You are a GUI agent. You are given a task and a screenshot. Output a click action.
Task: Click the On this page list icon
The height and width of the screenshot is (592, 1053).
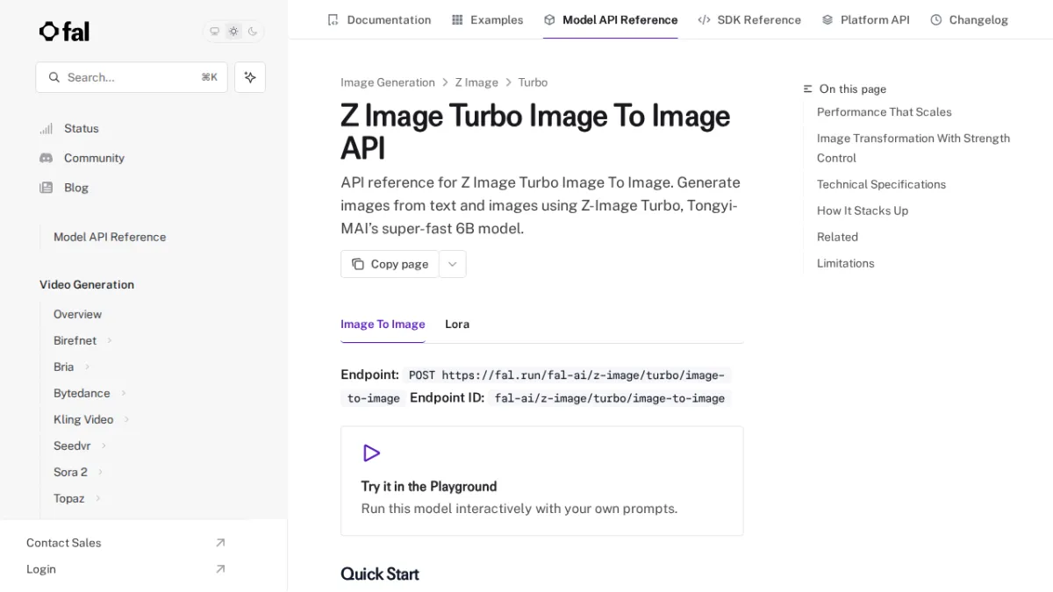[x=808, y=89]
